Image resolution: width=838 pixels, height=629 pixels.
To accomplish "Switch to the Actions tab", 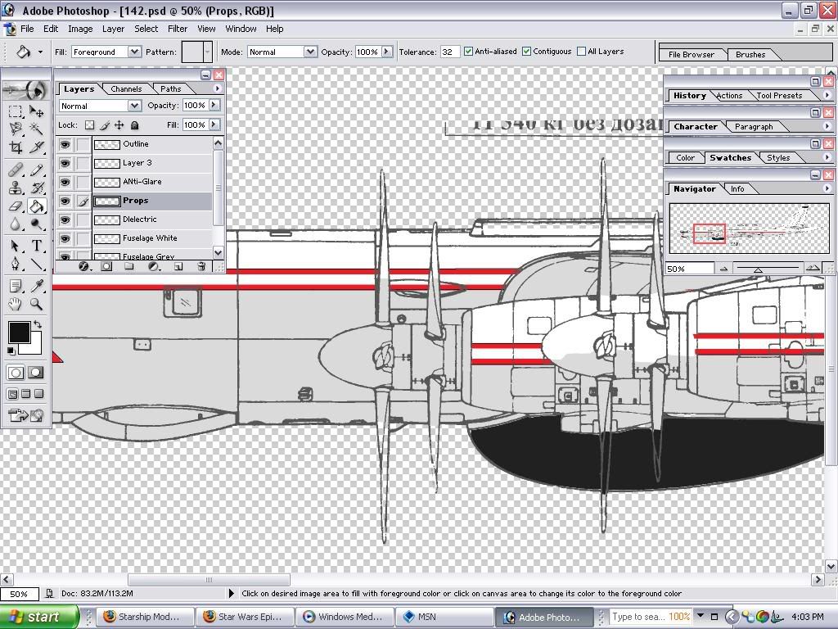I will 729,96.
